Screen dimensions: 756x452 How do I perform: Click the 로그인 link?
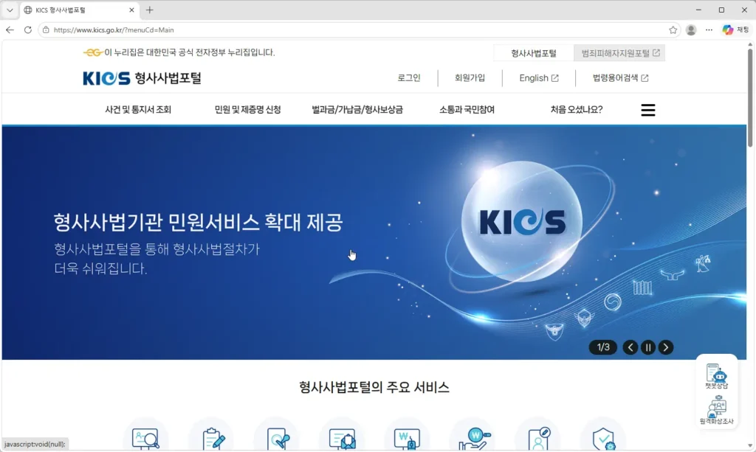(409, 78)
